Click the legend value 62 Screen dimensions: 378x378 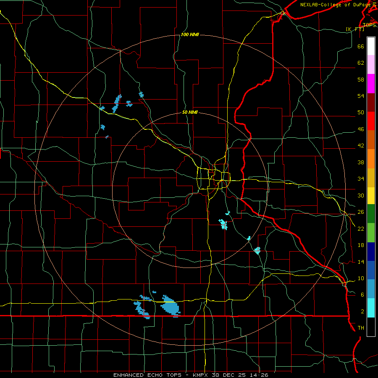[x=361, y=63]
